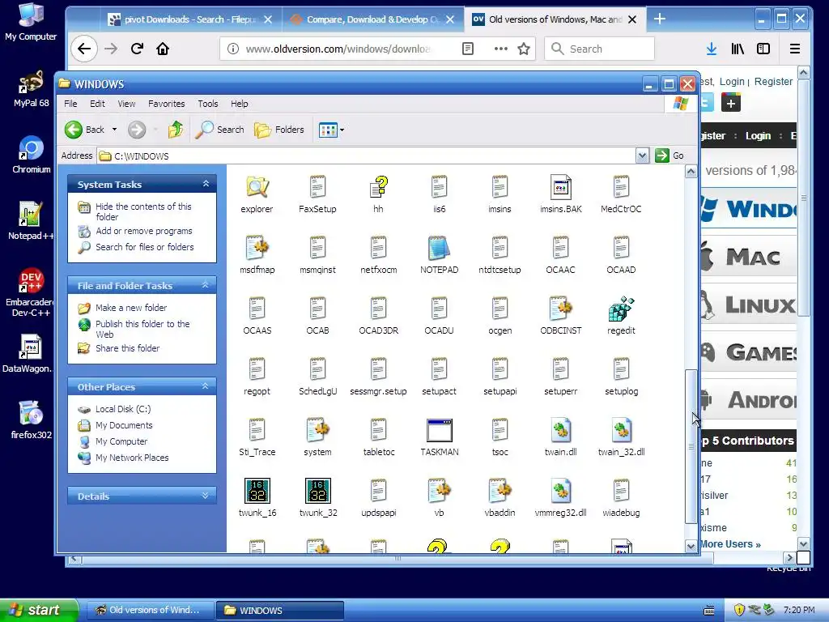Click Register link on the web page

pyautogui.click(x=773, y=82)
